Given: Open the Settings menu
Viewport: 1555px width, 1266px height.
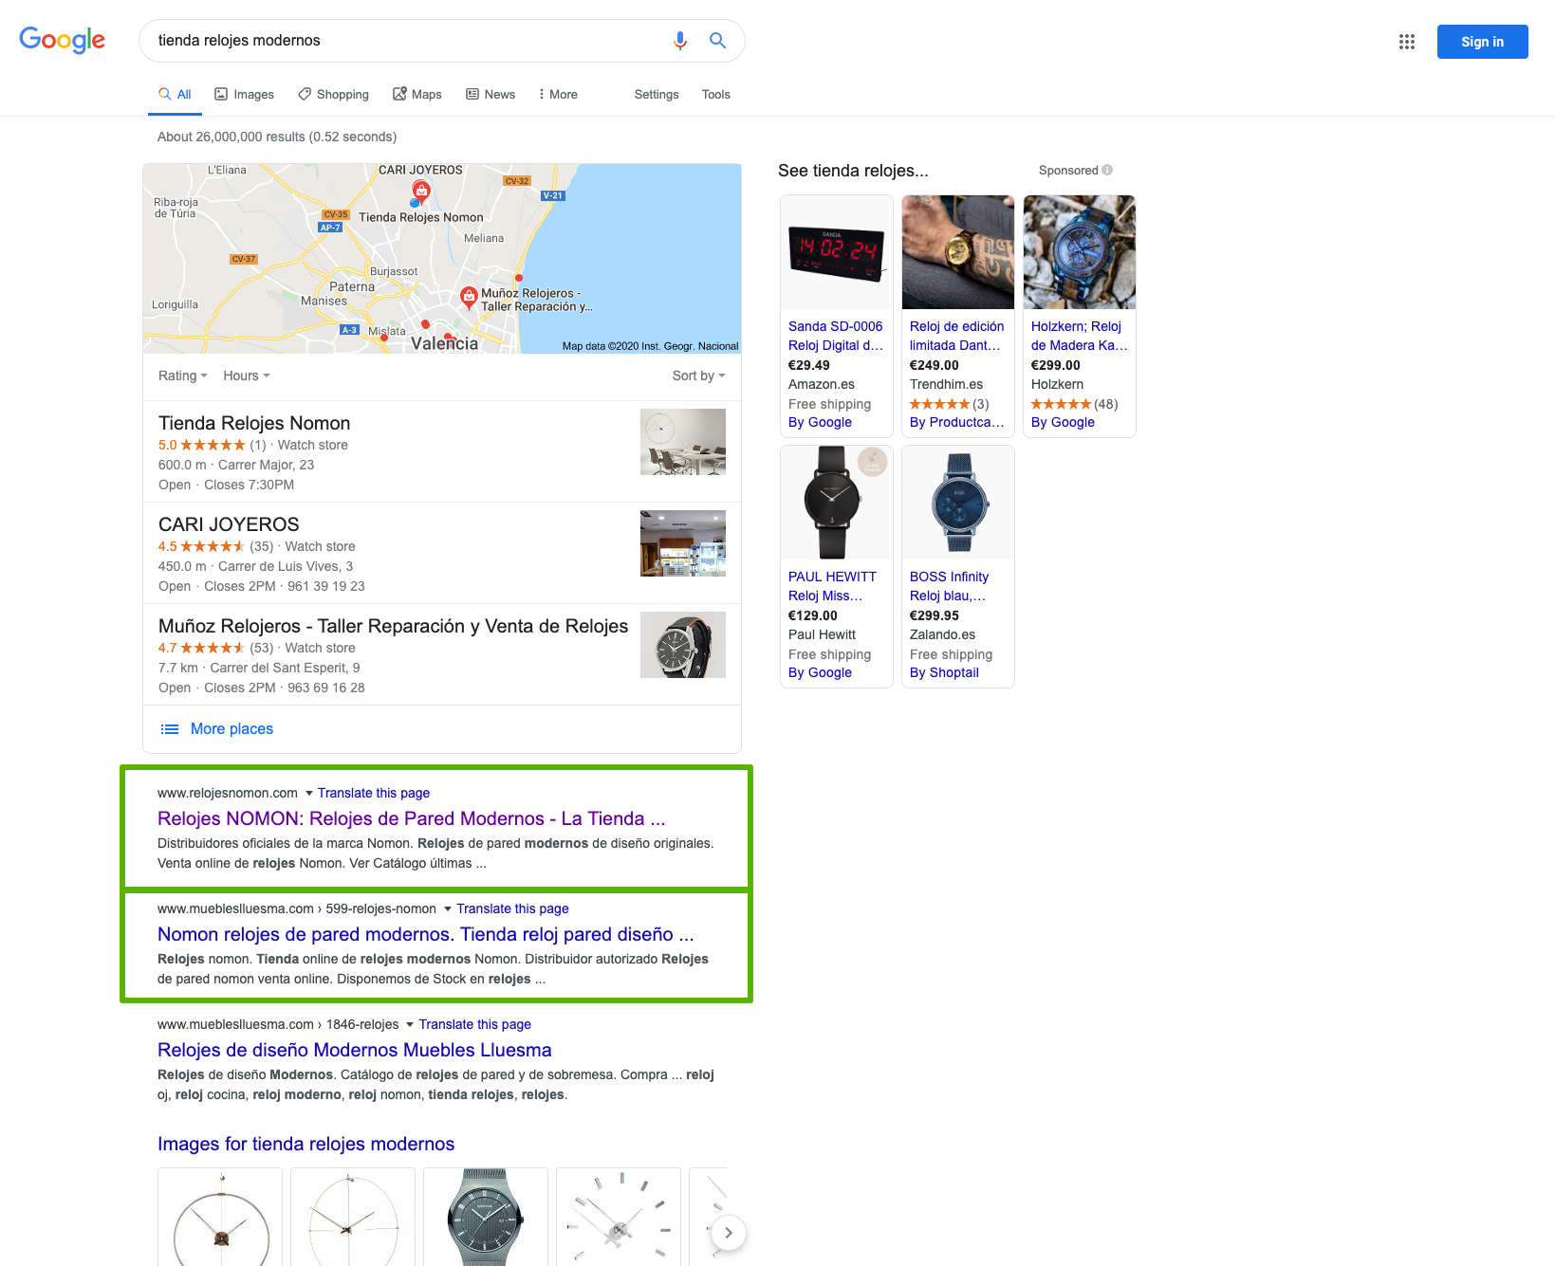Looking at the screenshot, I should tap(657, 95).
